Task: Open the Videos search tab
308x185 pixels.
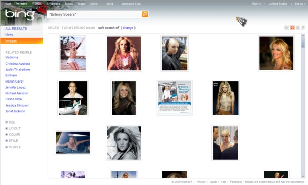Action: coord(36,4)
